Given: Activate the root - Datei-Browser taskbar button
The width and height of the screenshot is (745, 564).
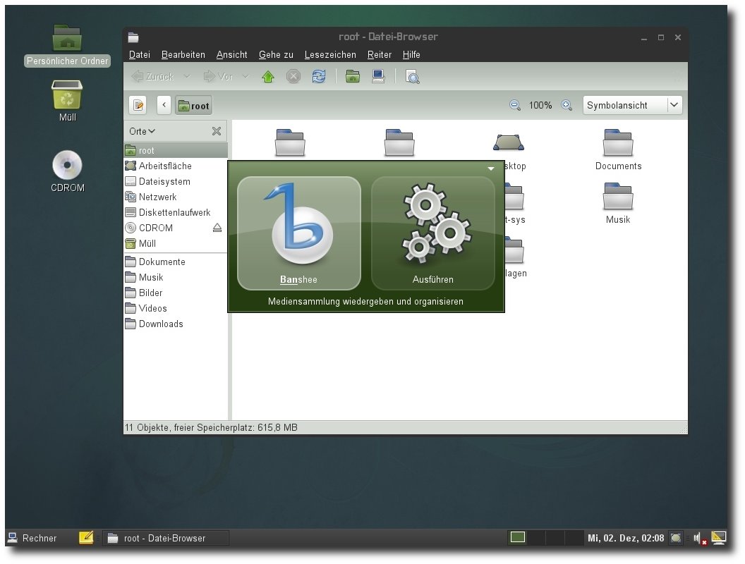Looking at the screenshot, I should pos(165,538).
